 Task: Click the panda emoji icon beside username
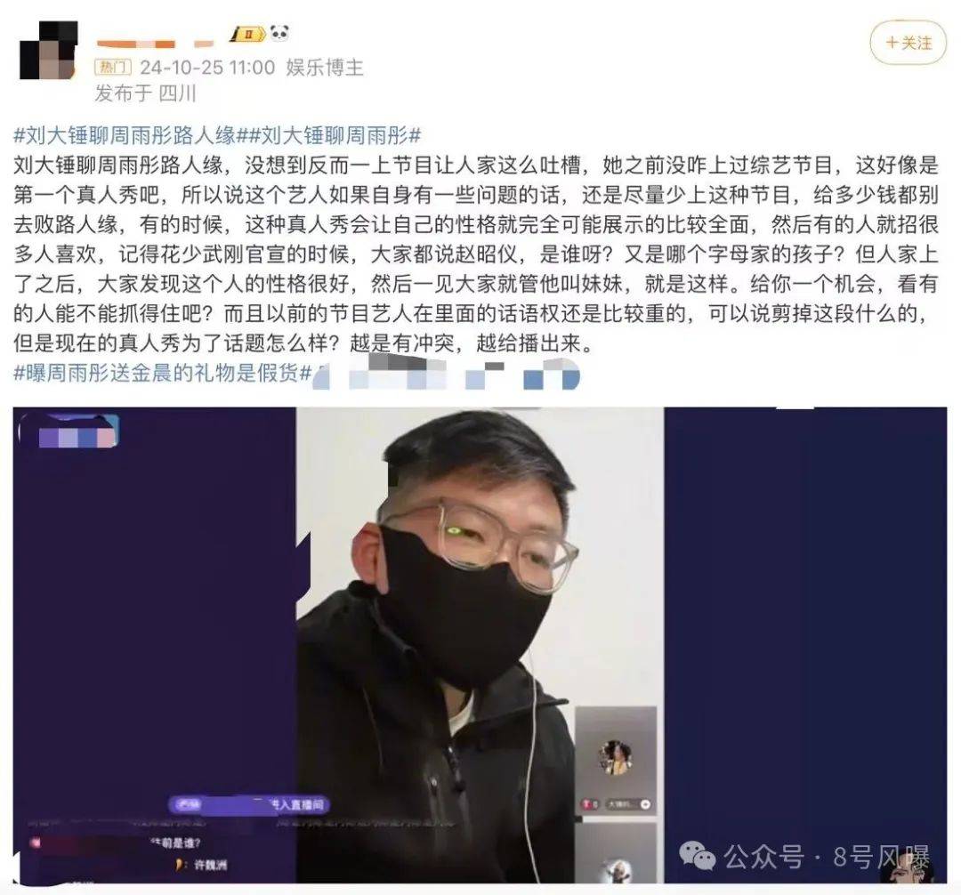point(279,32)
